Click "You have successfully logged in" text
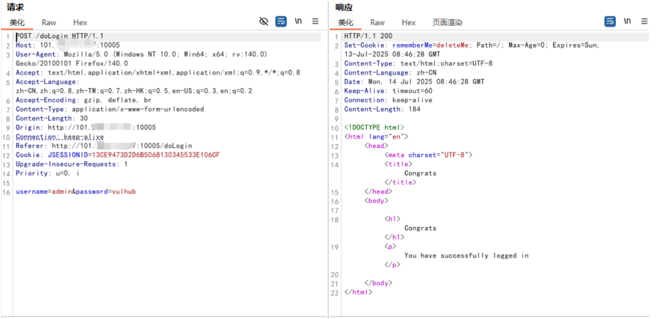Viewport: 660px width, 319px height. coord(466,256)
